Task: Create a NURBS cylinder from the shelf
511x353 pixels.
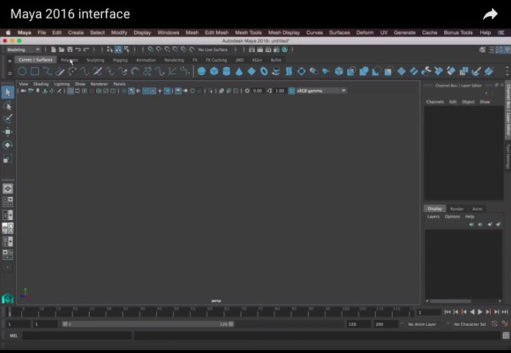Action: coord(226,71)
